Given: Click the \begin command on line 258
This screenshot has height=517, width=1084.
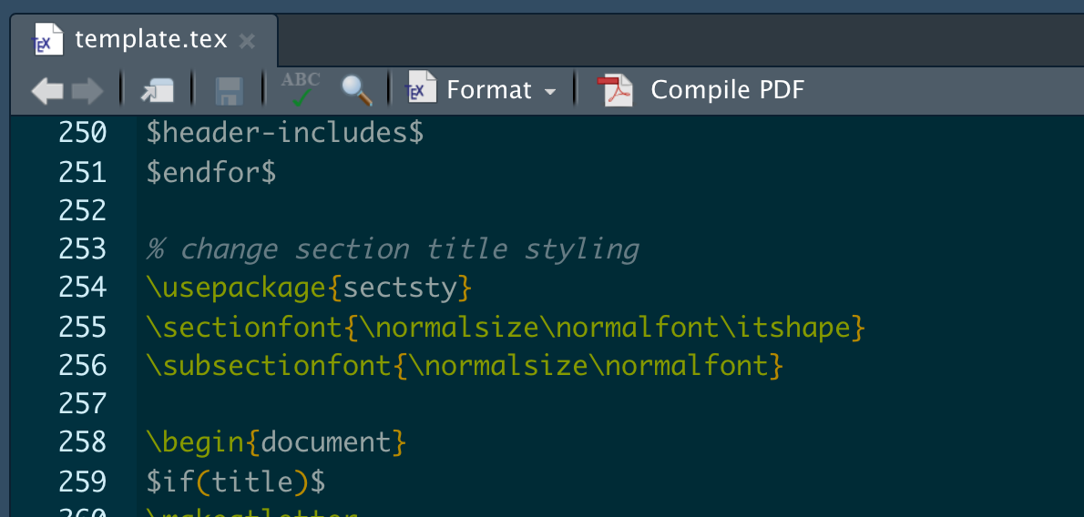Looking at the screenshot, I should pyautogui.click(x=196, y=443).
